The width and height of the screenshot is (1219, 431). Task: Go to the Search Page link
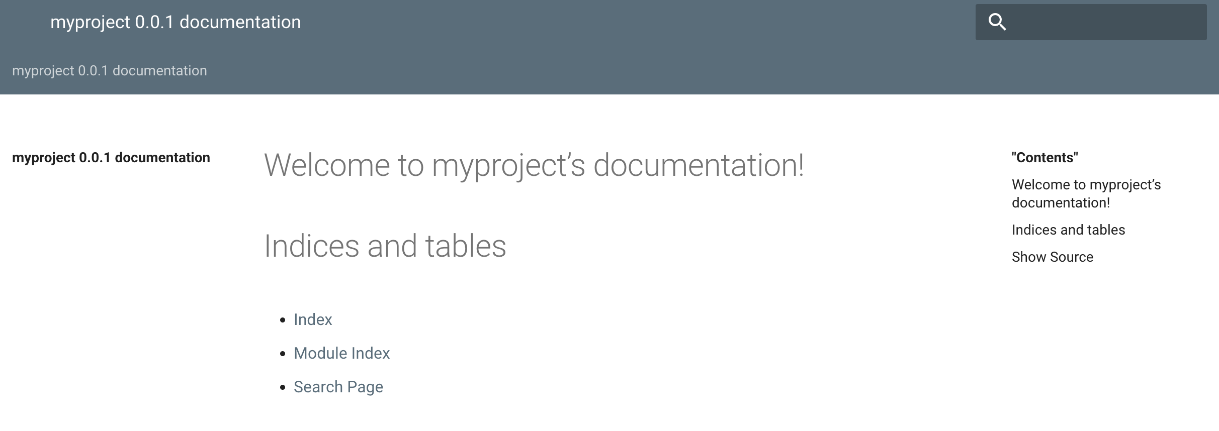click(338, 387)
